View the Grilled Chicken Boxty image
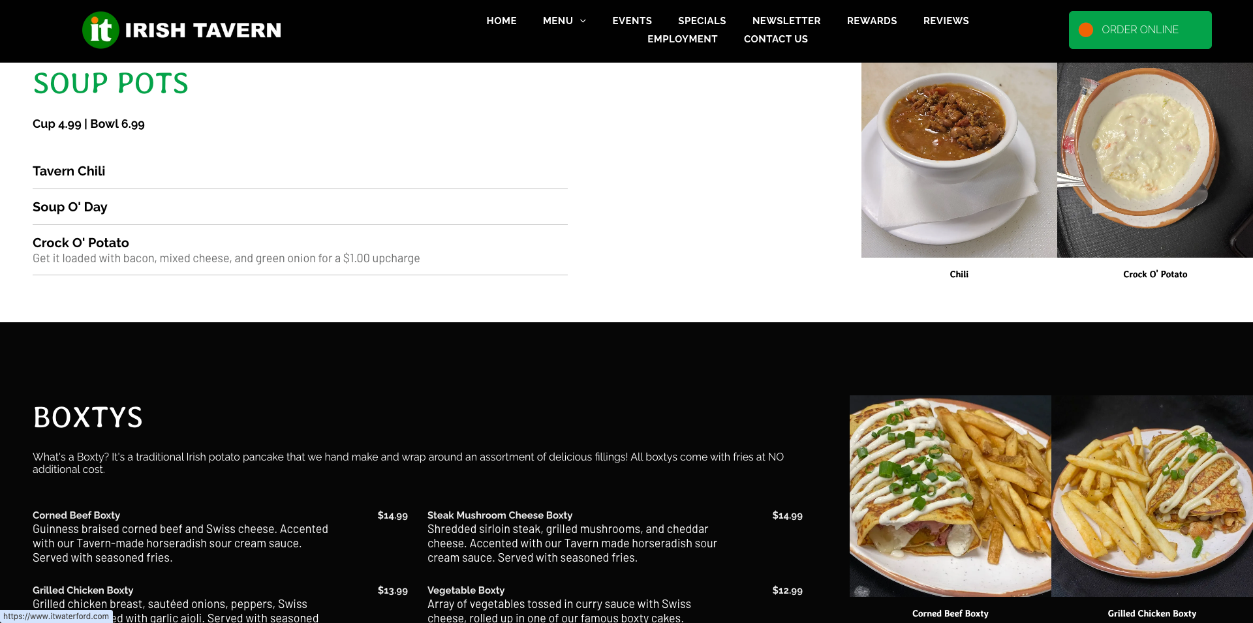 point(1152,496)
